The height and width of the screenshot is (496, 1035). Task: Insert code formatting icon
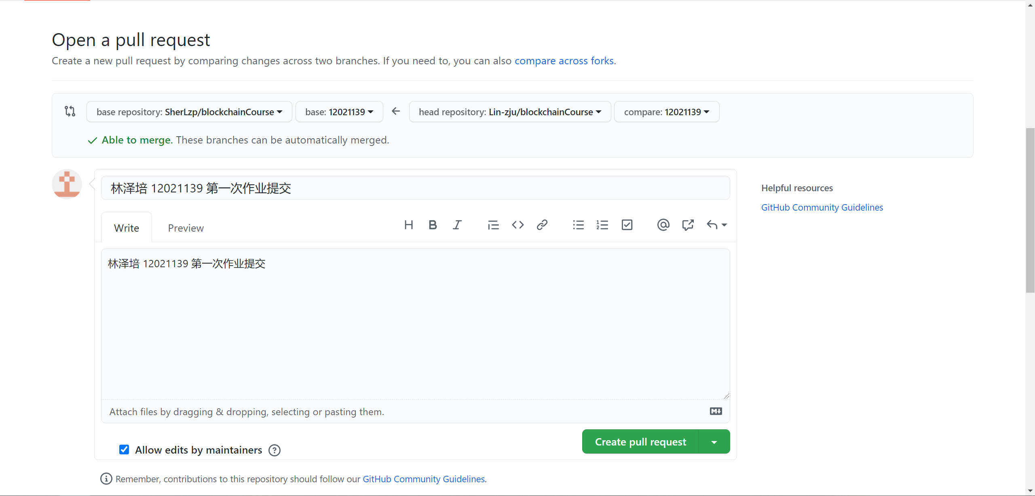tap(517, 225)
